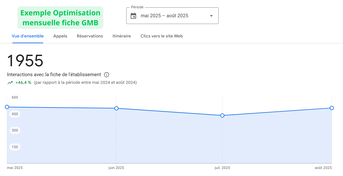The width and height of the screenshot is (343, 176).
Task: Click the 450 y-axis label
Action: click(x=15, y=114)
